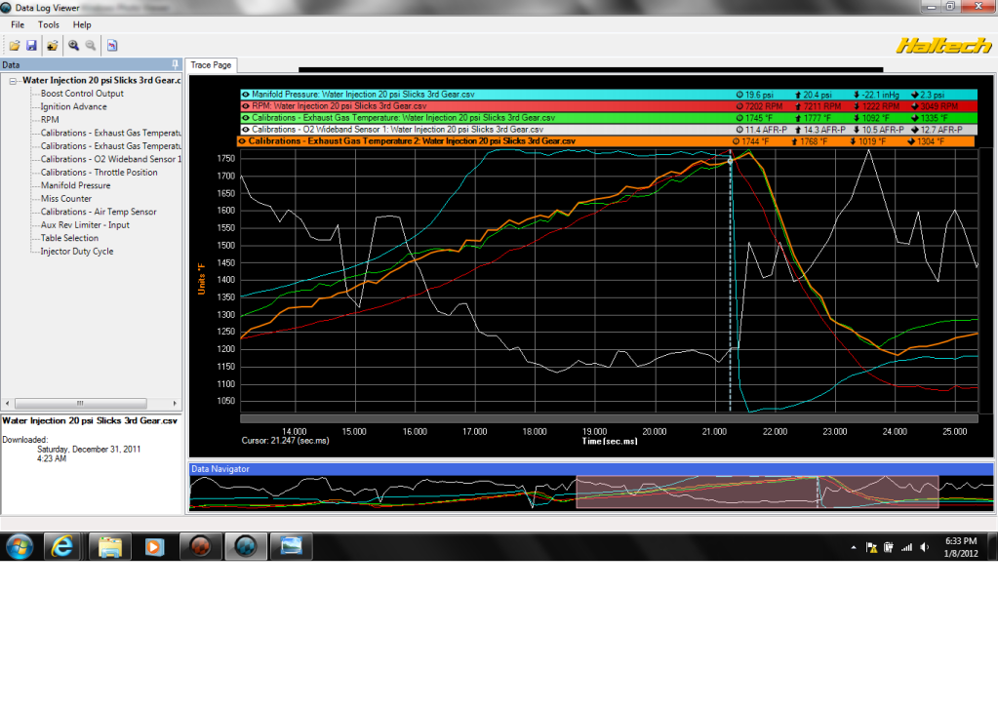Click the taskbar clock showing 6:33 PM
Viewport: 998px width, 710px height.
coord(961,547)
